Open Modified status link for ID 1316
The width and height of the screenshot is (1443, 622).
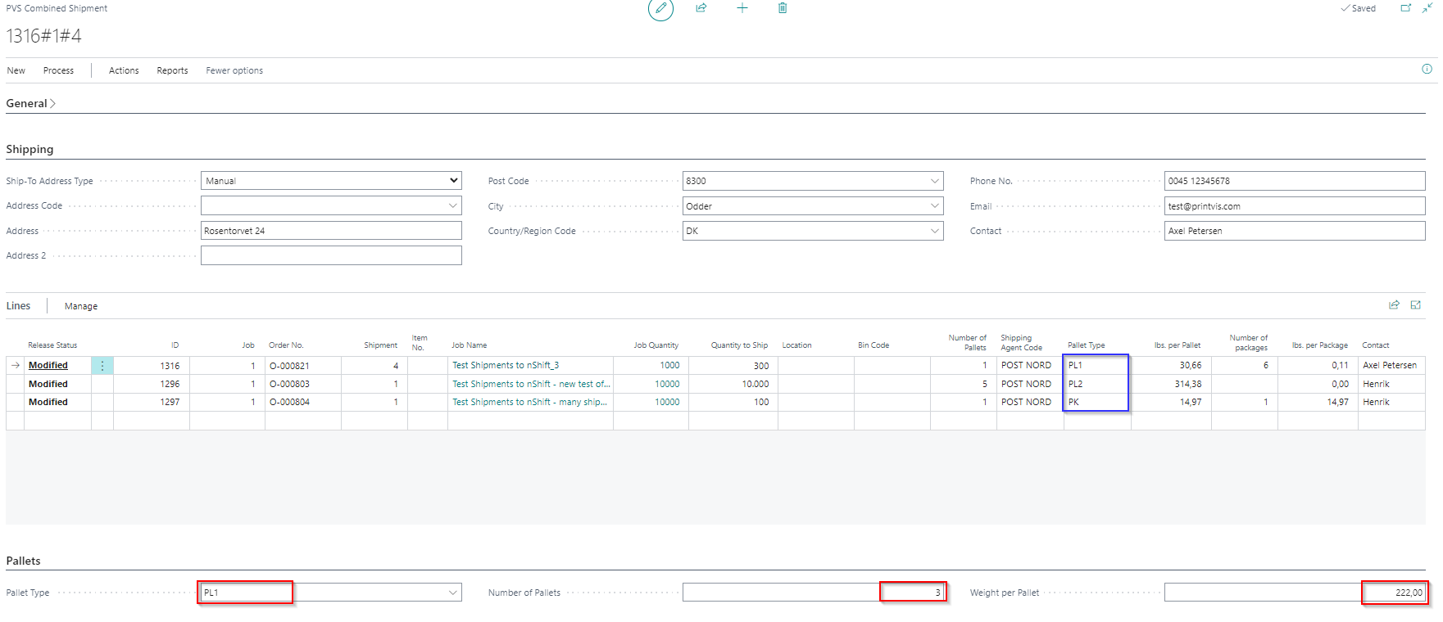coord(48,366)
